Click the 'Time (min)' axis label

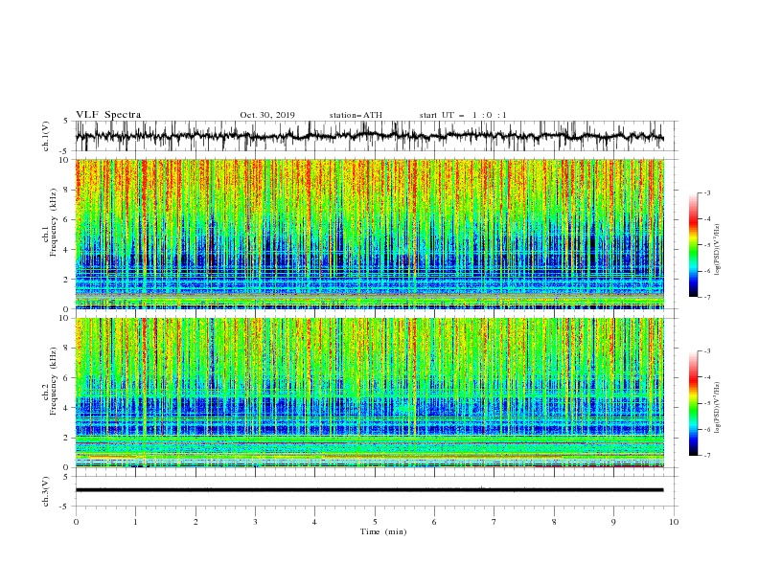coord(383,531)
